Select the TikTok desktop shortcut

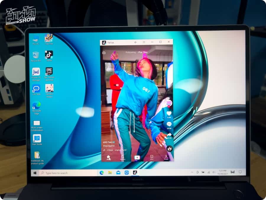point(49,56)
